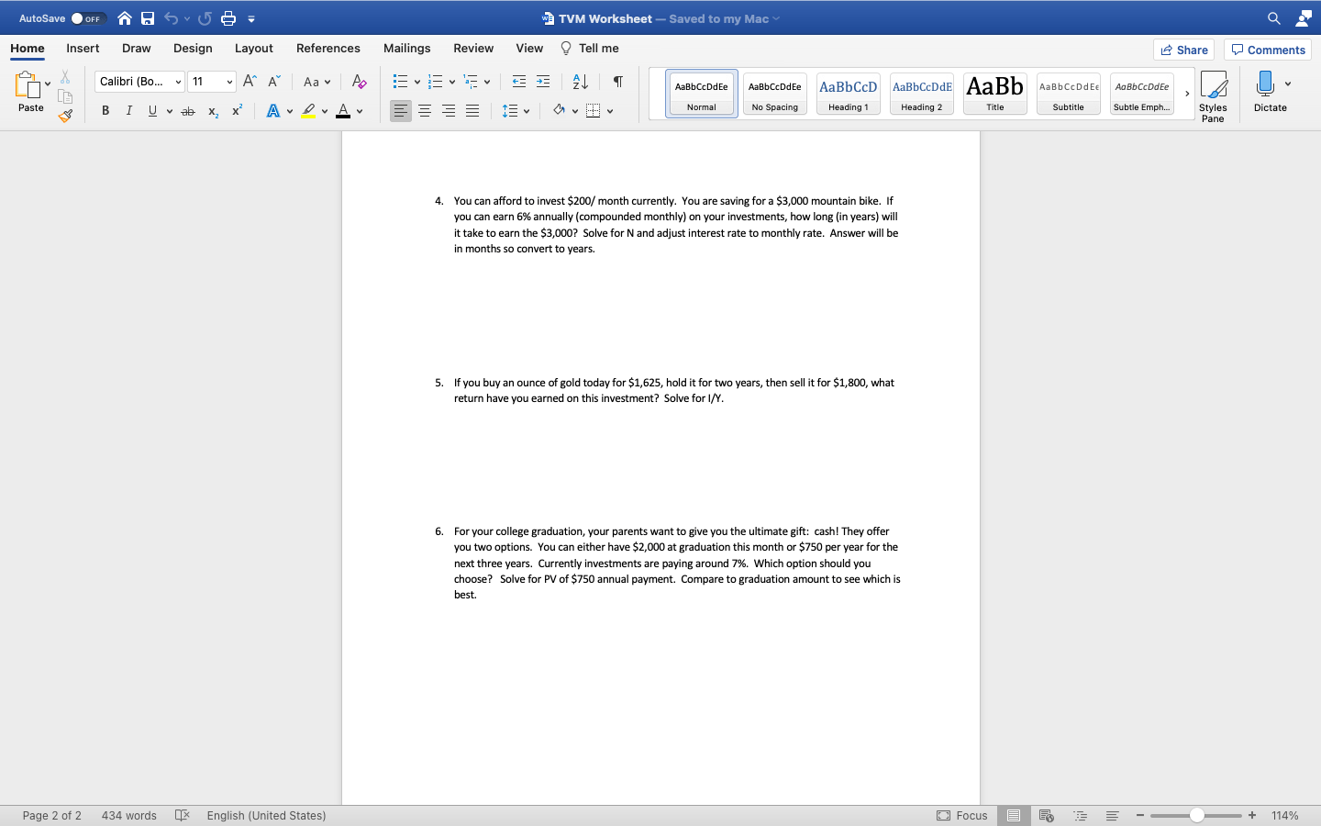
Task: Go to the Mailings tab
Action: [407, 49]
